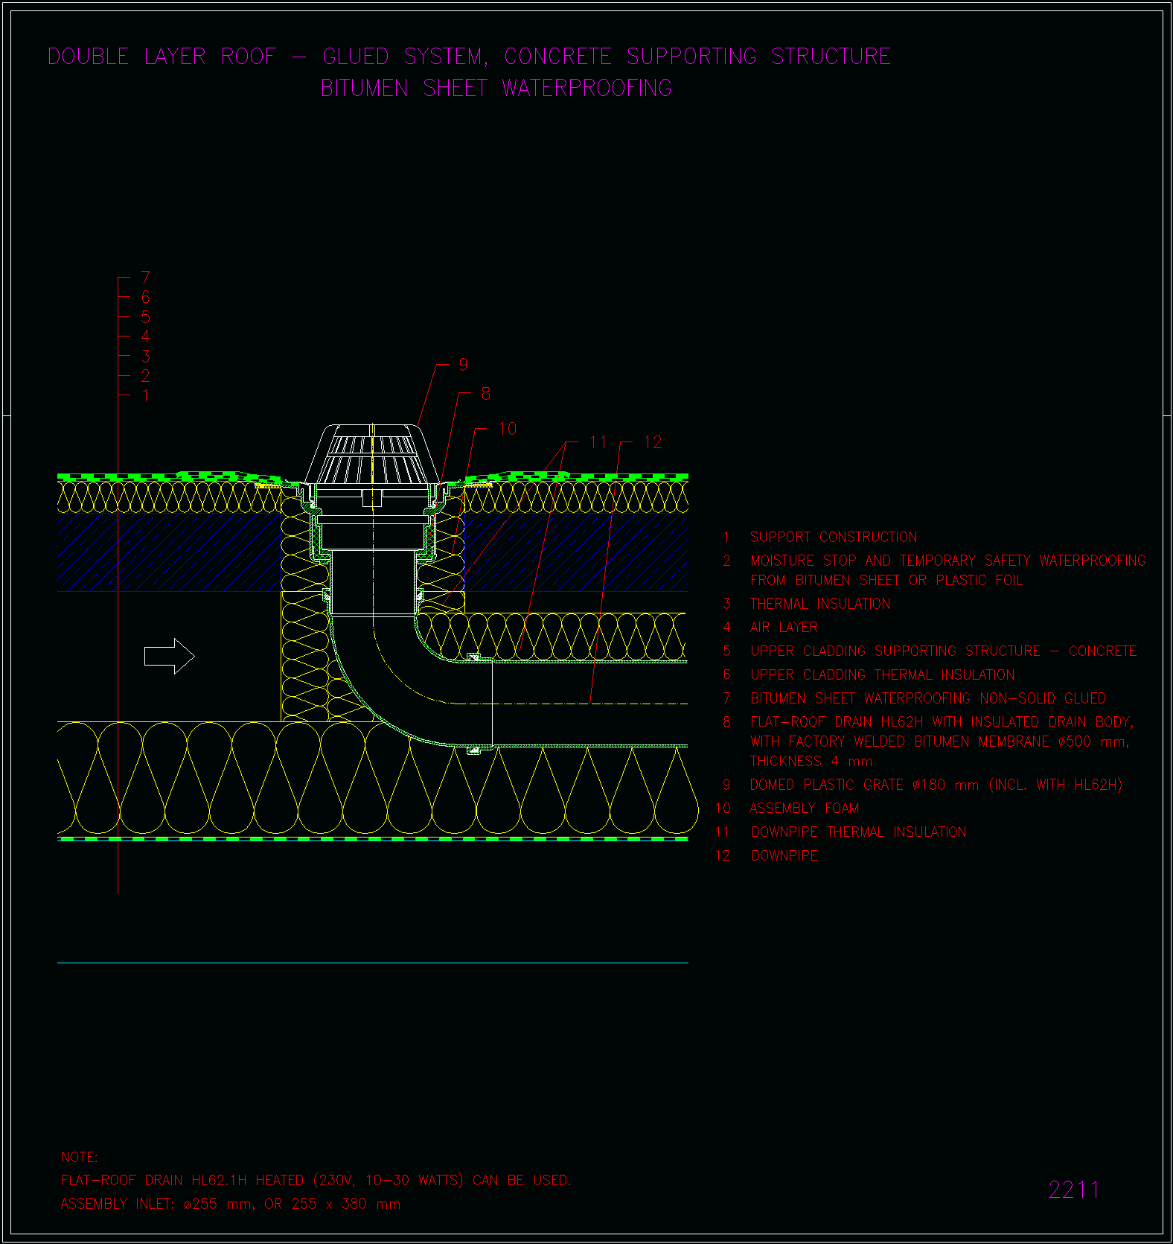
Task: Select 'WITH FACTORY WELDED BITUMEN MEMBRANE ø500 mm' line
Action: point(939,741)
